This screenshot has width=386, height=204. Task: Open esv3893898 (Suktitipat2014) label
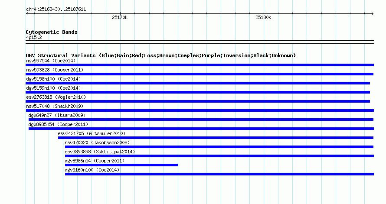(x=100, y=152)
